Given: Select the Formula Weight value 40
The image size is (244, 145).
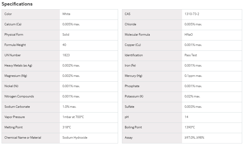Looking at the screenshot, I should coord(64,45).
